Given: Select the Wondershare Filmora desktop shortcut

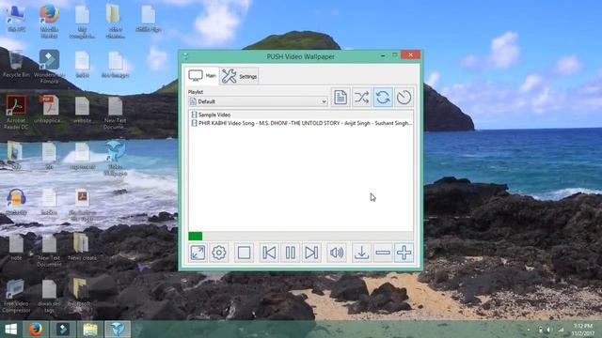Looking at the screenshot, I should click(49, 67).
